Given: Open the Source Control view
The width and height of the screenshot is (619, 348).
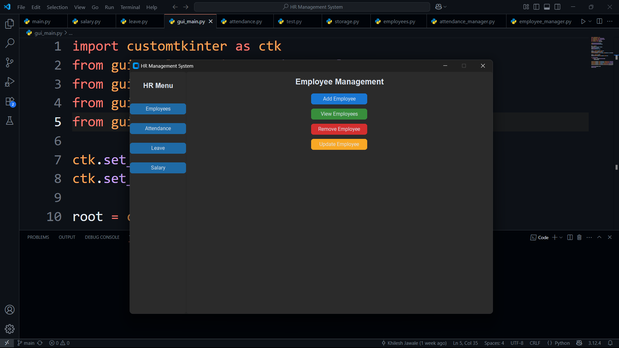Looking at the screenshot, I should coord(10,63).
